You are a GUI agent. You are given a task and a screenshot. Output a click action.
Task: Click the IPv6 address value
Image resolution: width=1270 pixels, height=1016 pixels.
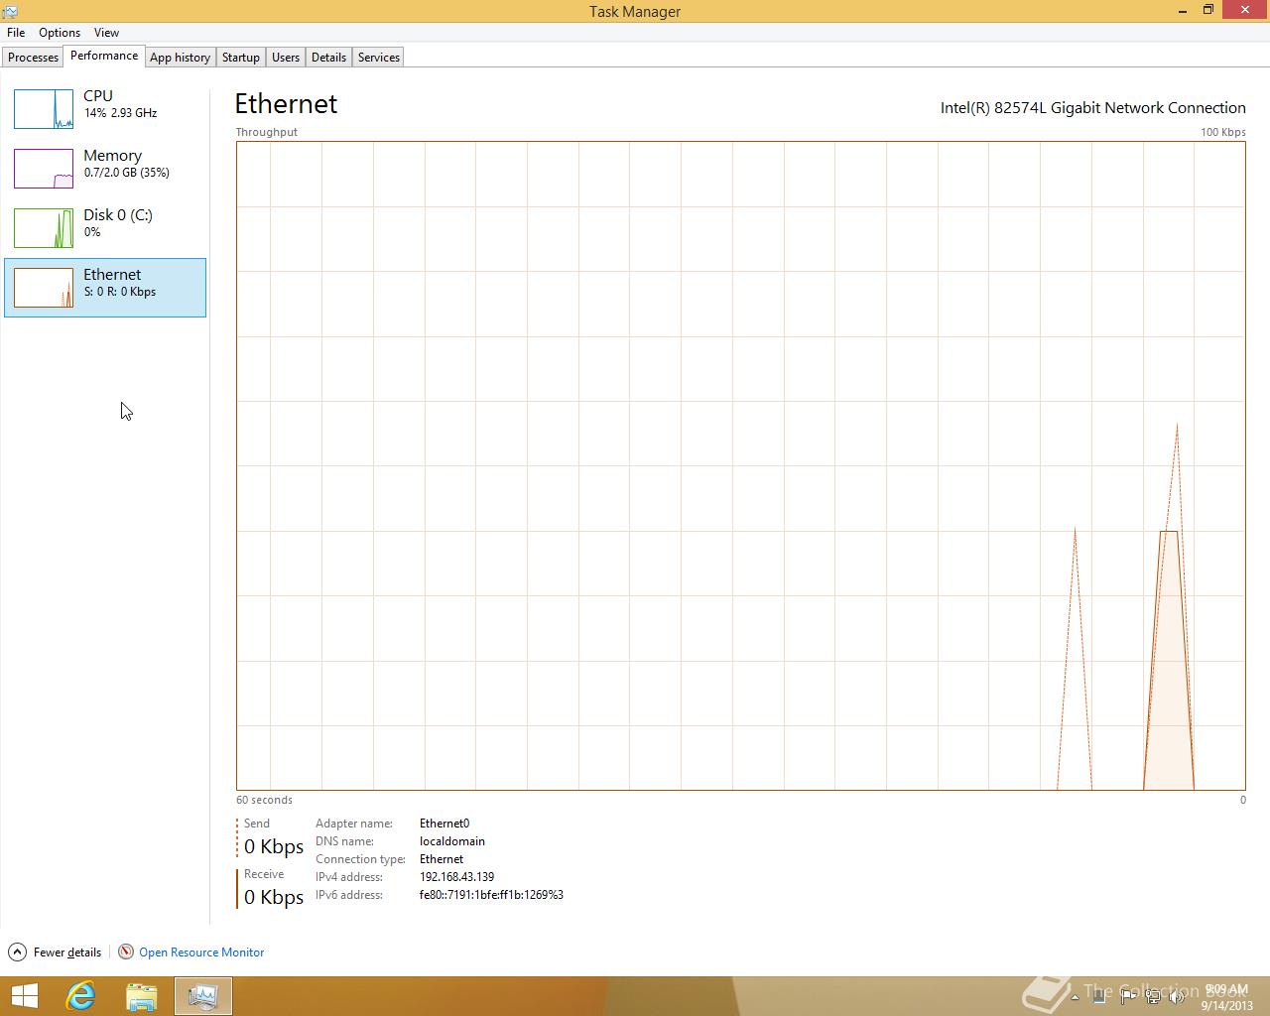[x=491, y=895]
